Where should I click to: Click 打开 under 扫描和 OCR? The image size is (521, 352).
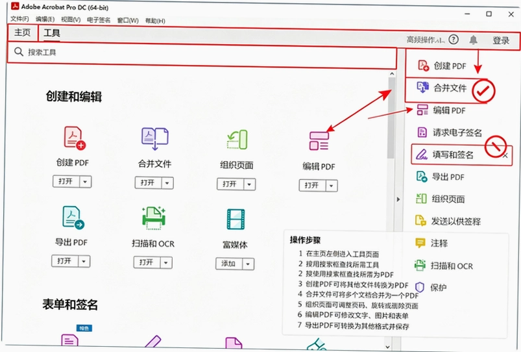[x=147, y=262]
